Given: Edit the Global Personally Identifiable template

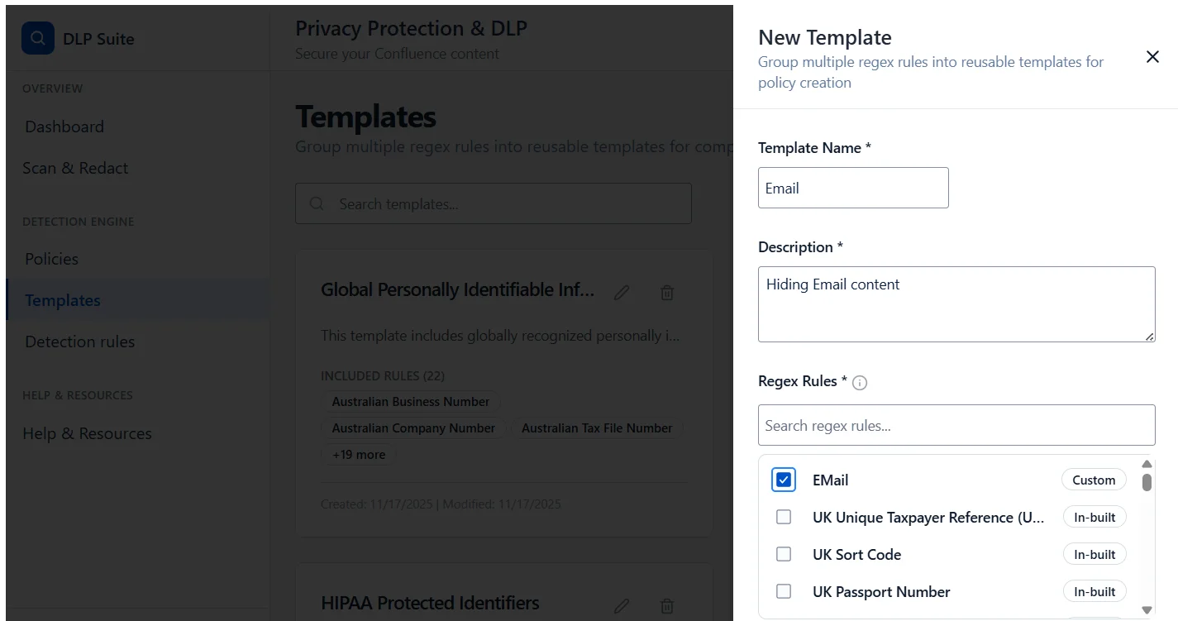Looking at the screenshot, I should [x=622, y=291].
